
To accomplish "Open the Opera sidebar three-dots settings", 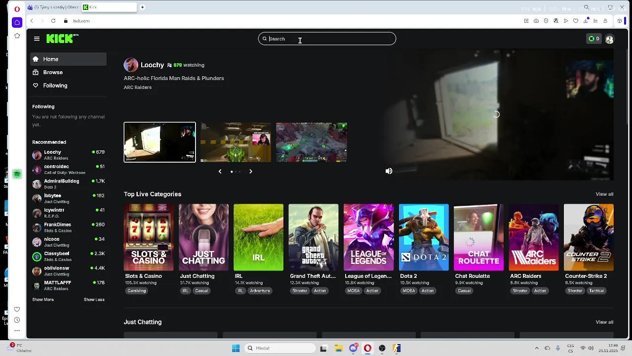I will 17,330.
